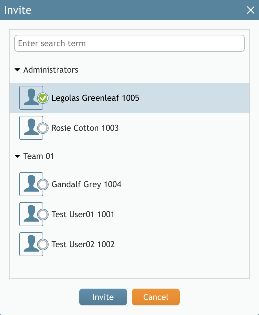The height and width of the screenshot is (315, 259).
Task: Click the orange Cancel button
Action: [156, 297]
